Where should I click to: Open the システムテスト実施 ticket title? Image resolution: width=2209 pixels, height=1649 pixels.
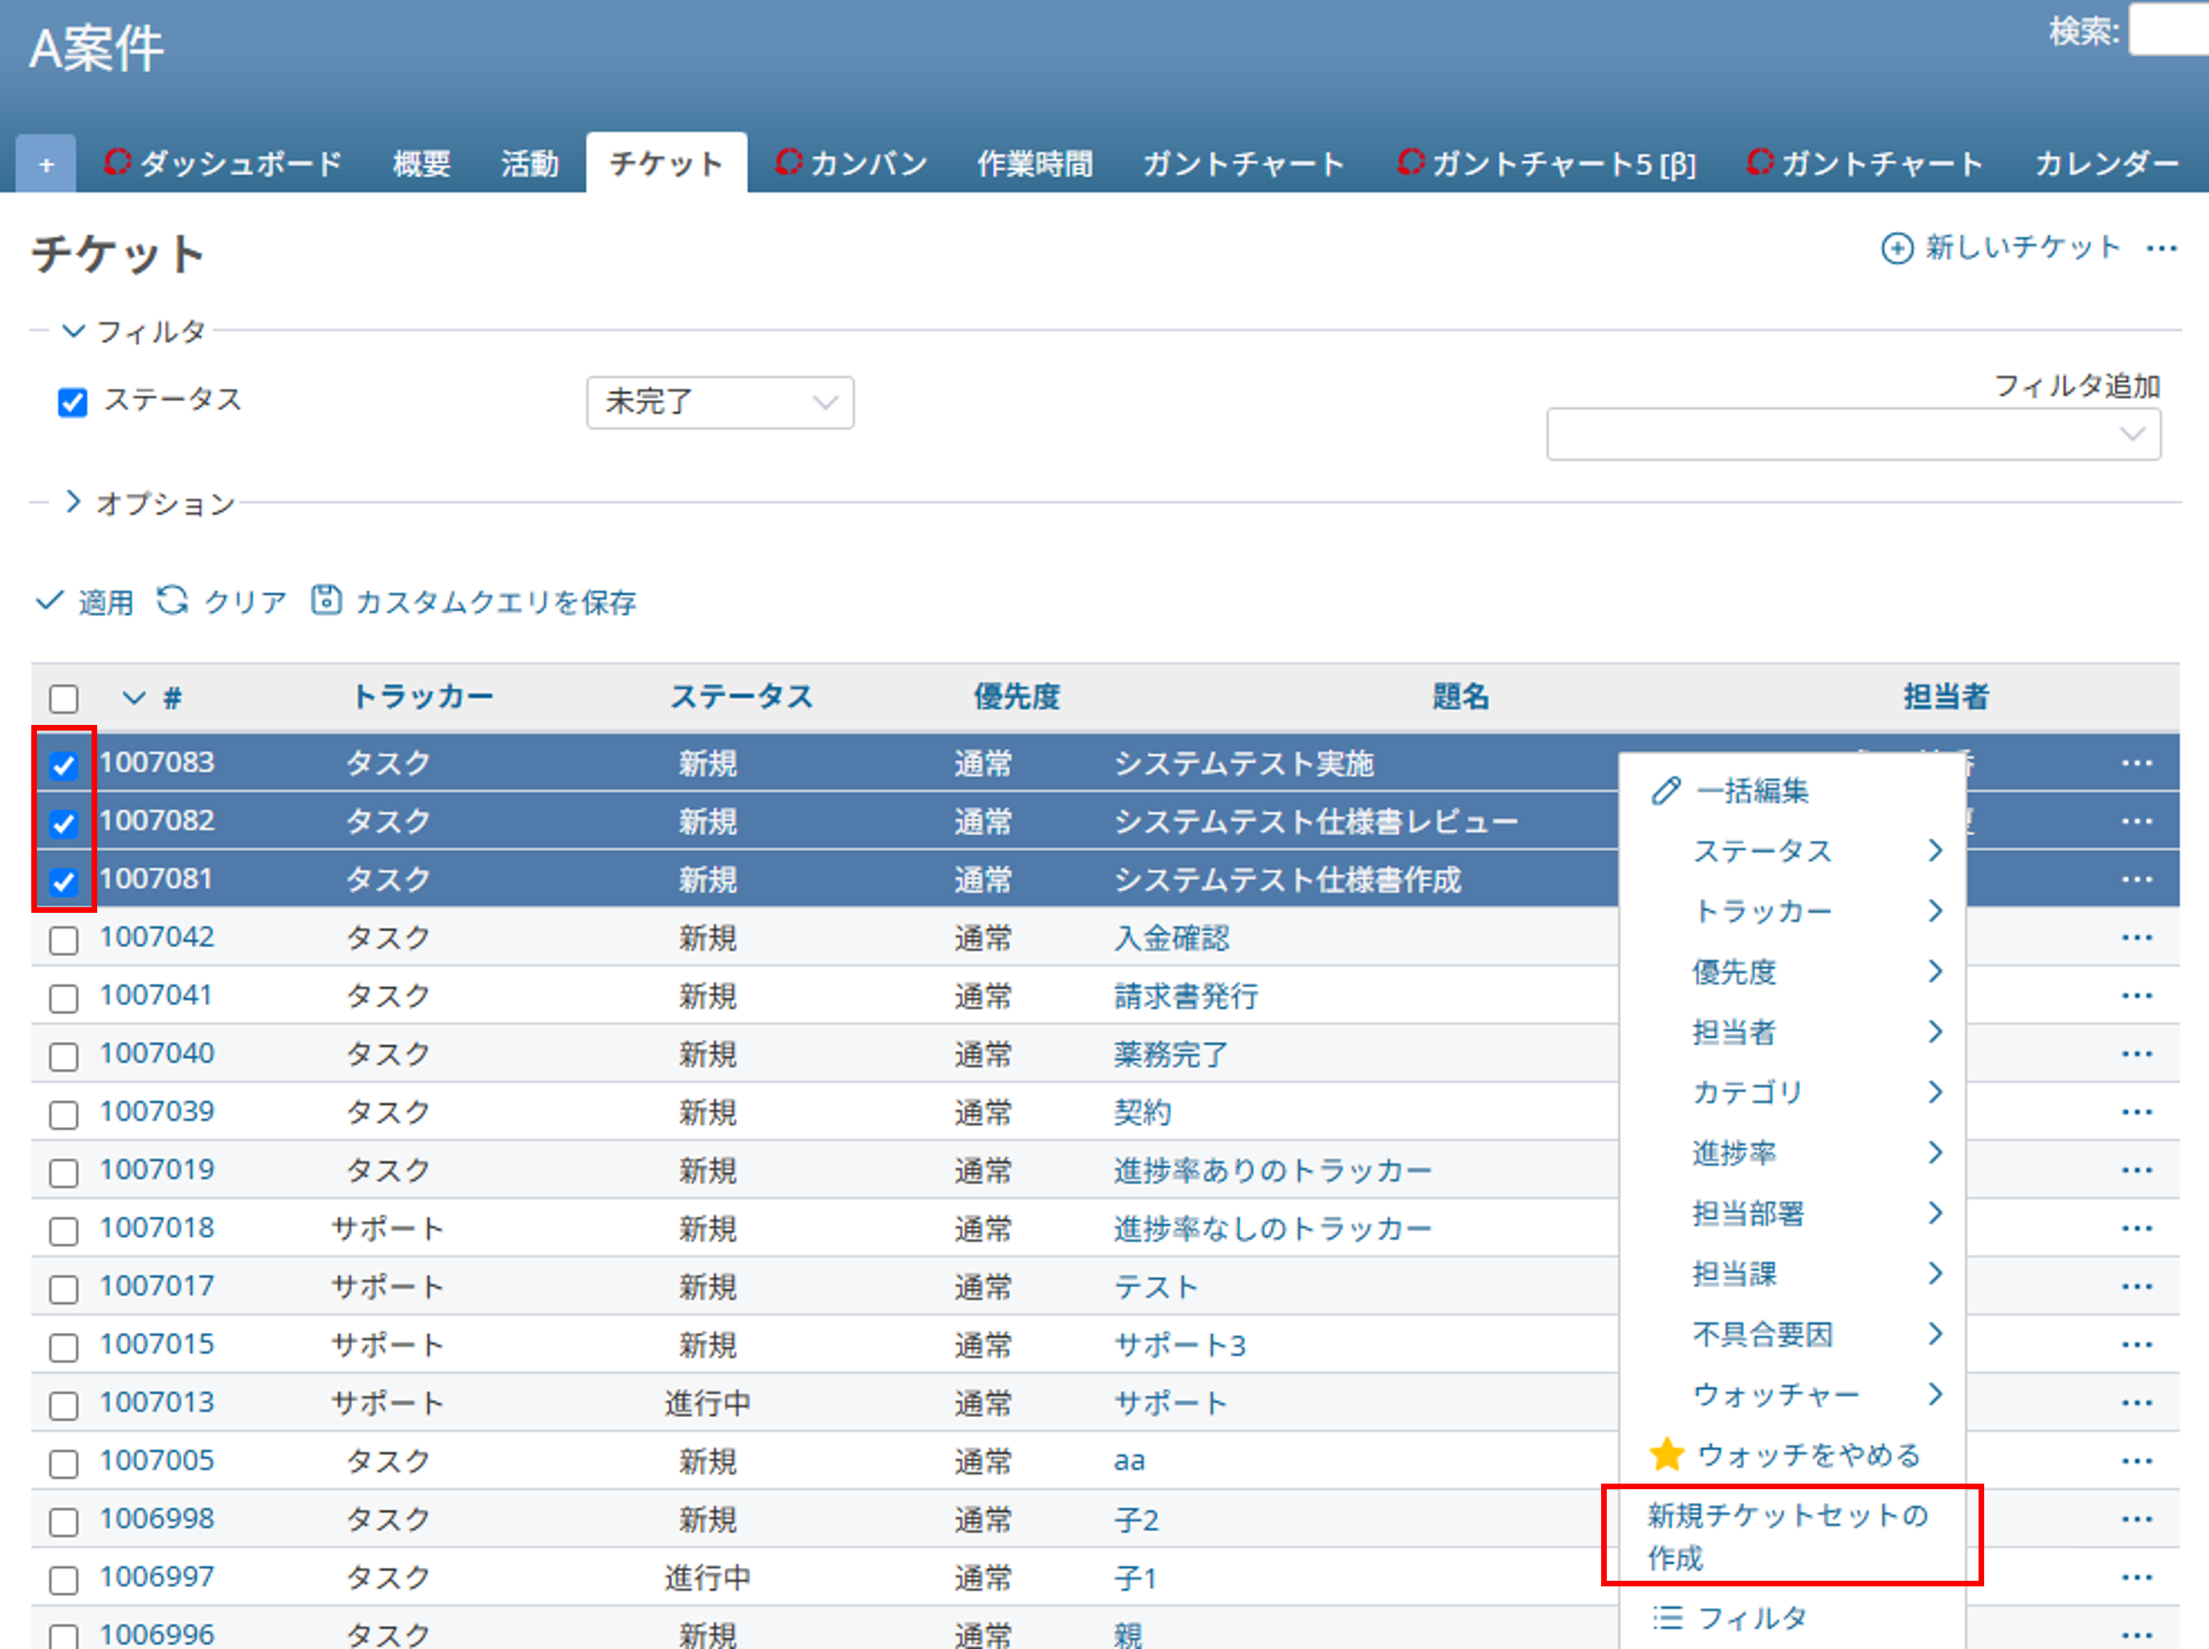[1244, 763]
